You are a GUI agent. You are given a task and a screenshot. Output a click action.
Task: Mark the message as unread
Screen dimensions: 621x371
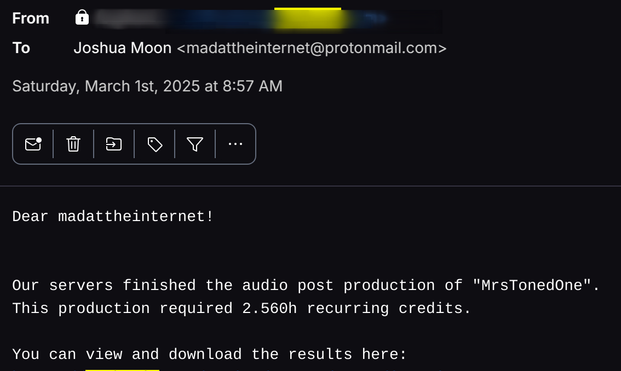point(33,144)
